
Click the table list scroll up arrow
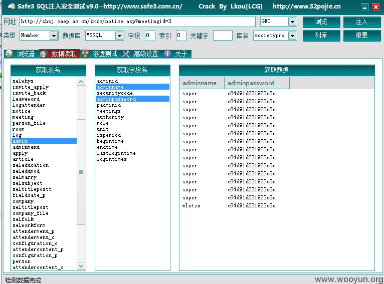pyautogui.click(x=81, y=82)
